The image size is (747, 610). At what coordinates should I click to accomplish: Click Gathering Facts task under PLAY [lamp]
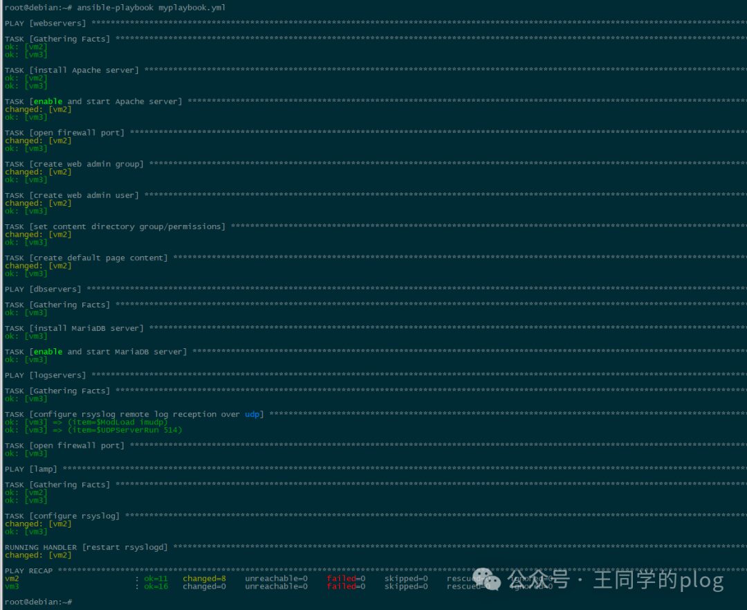376,485
